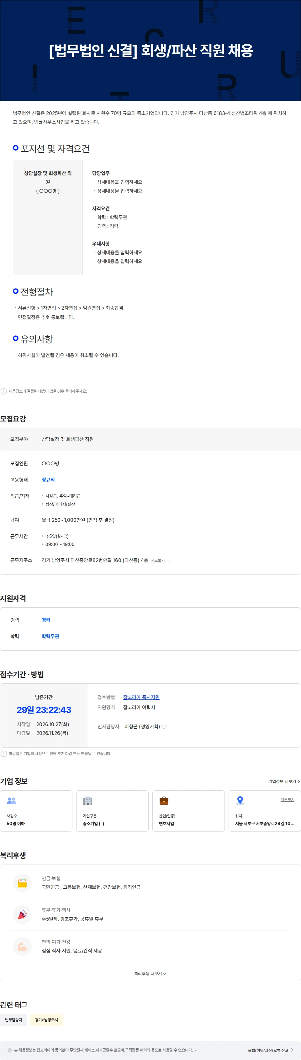Image resolution: width=301 pixels, height=1060 pixels.
Task: Click the 포지션 및 자격요건 heading
Action: coord(55,149)
